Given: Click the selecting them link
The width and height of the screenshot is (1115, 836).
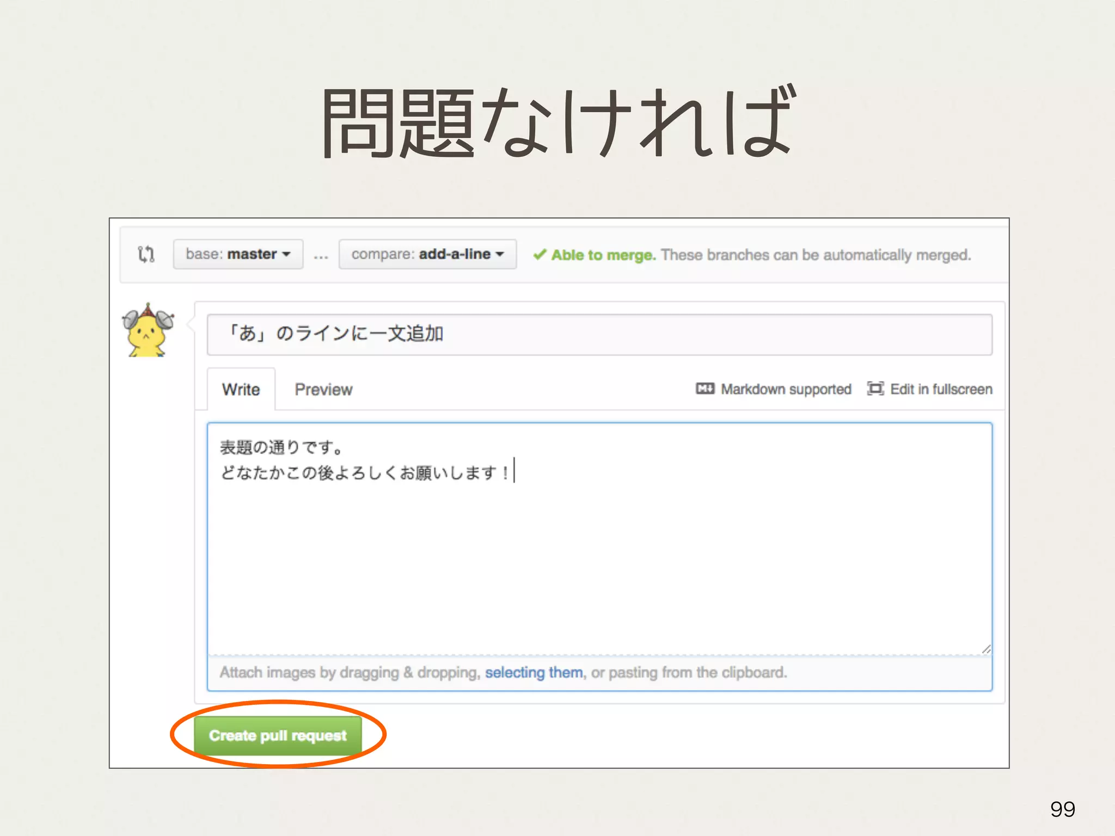Looking at the screenshot, I should click(x=534, y=673).
